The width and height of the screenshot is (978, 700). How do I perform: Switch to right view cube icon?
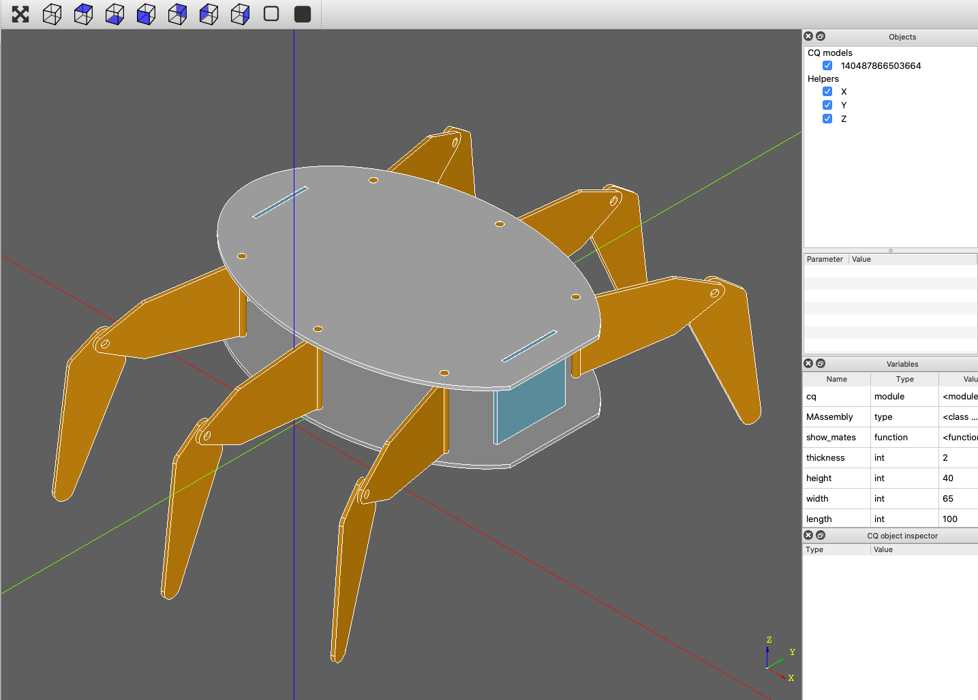coord(240,14)
